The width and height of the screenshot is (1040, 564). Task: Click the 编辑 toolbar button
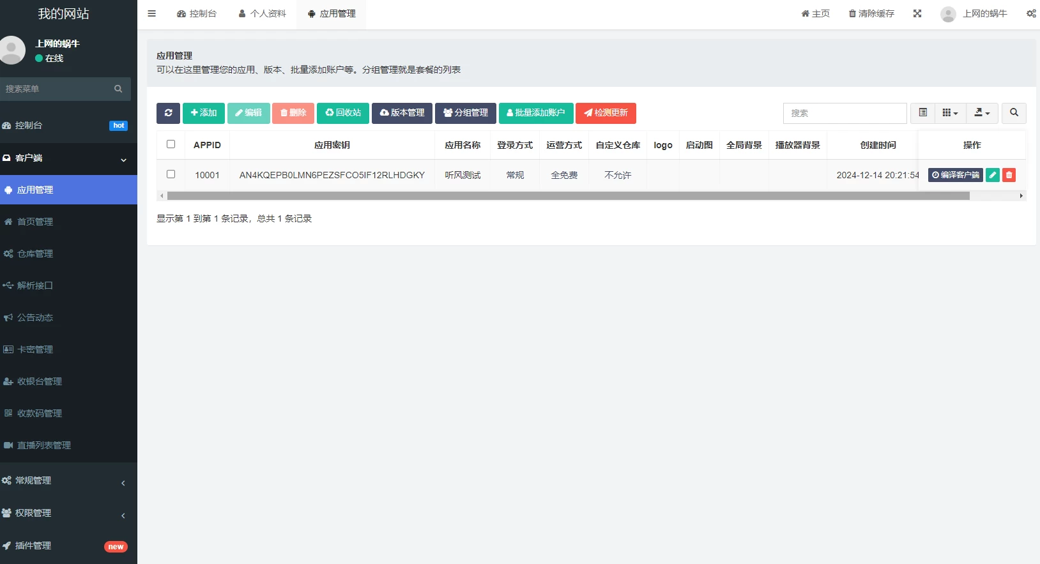pos(249,113)
